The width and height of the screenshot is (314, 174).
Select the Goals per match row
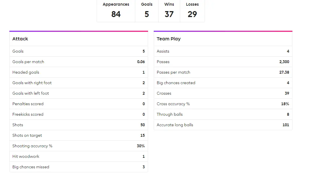point(78,62)
